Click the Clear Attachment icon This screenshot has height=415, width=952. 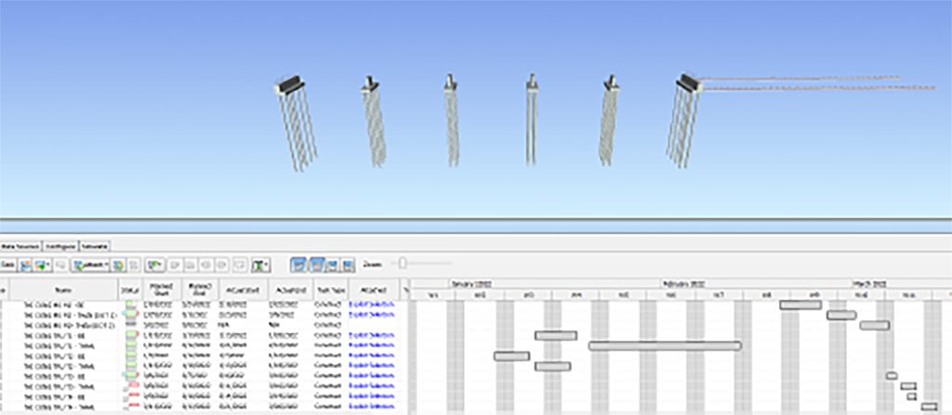[x=133, y=265]
